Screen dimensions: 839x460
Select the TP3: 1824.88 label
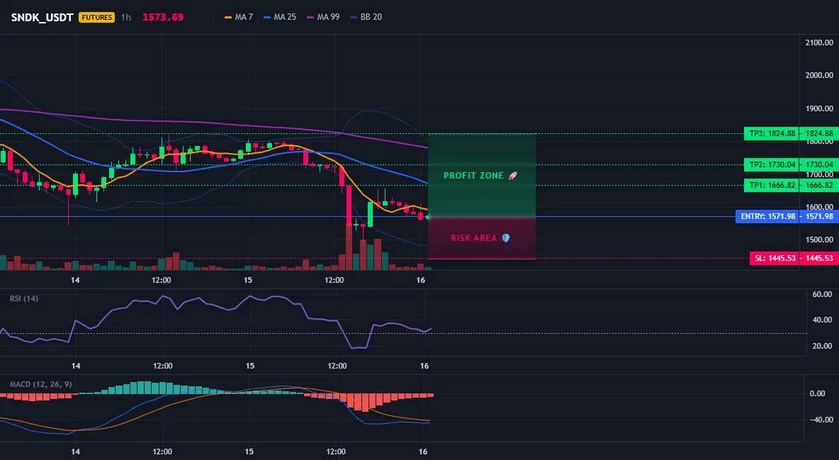pyautogui.click(x=772, y=133)
